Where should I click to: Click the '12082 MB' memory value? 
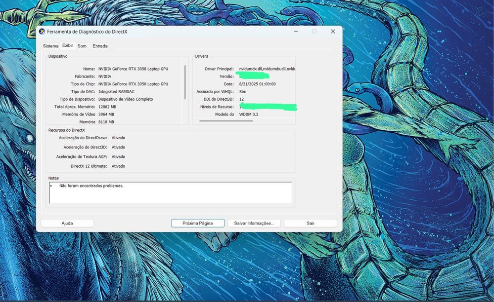point(107,107)
